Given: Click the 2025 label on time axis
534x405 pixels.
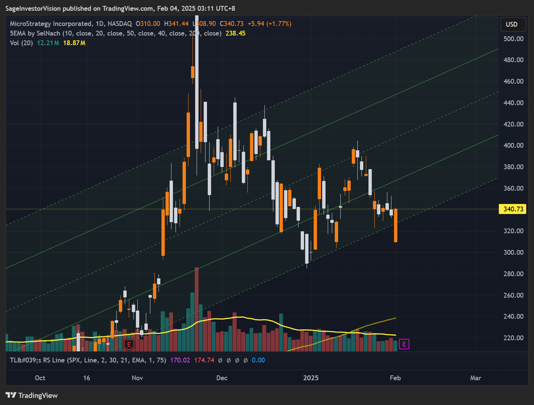Looking at the screenshot, I should pyautogui.click(x=311, y=378).
